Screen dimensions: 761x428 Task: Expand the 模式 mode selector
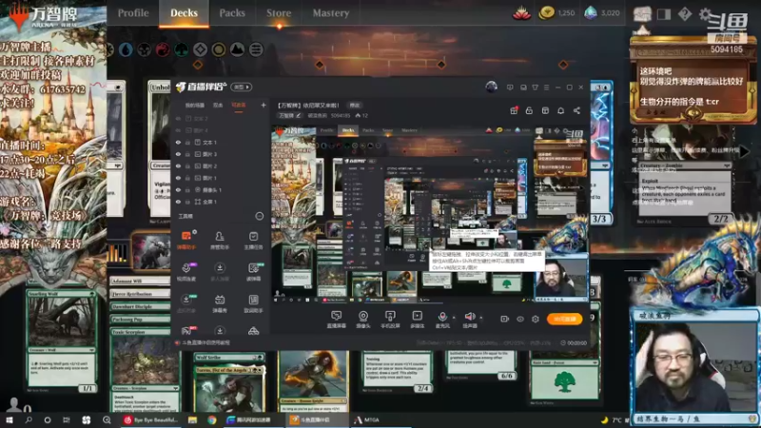coord(242,87)
